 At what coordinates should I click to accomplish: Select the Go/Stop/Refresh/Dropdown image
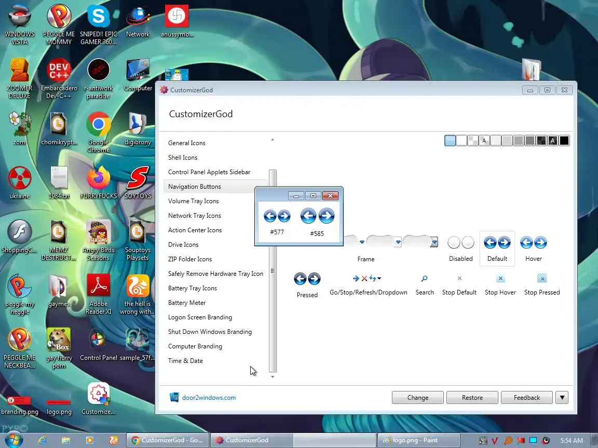point(366,278)
